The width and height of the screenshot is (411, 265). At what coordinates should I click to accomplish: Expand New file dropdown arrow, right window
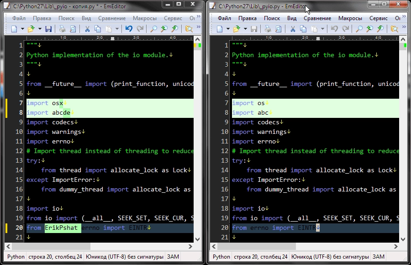228,29
